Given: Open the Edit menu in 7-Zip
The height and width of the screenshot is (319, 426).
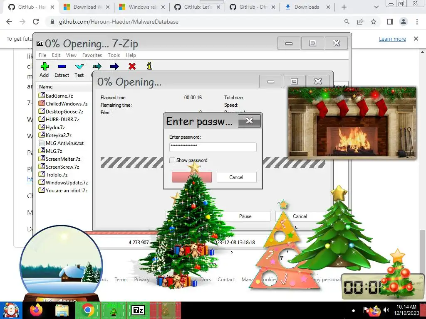Looking at the screenshot, I should [56, 55].
